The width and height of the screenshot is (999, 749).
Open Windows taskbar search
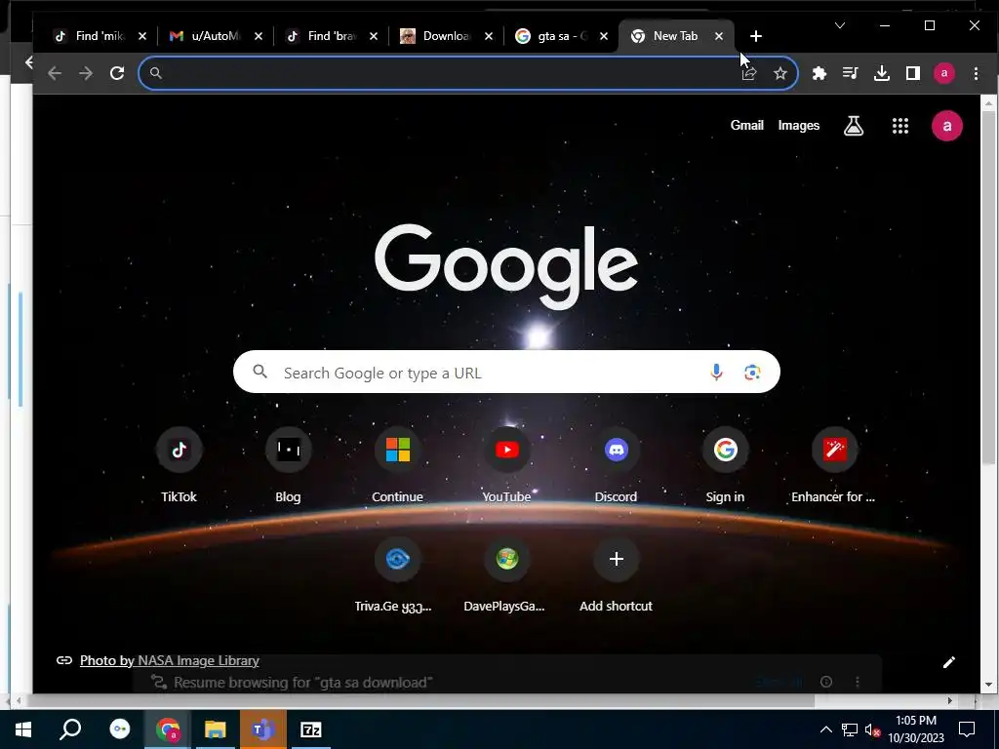point(70,729)
